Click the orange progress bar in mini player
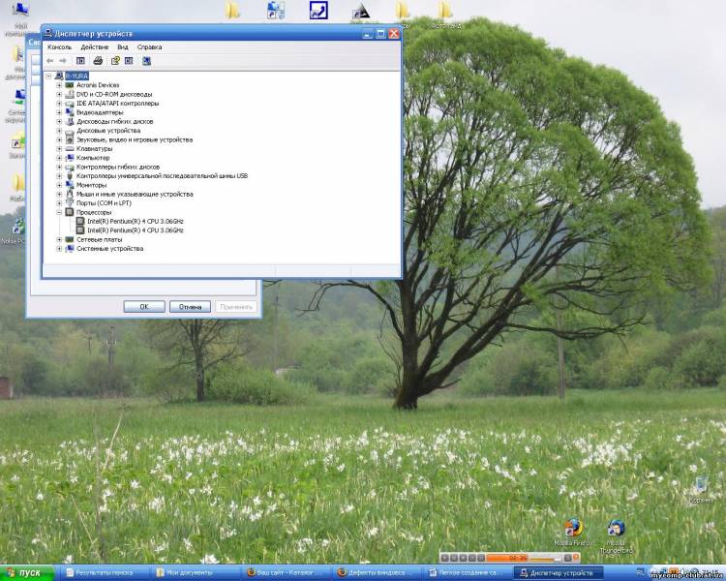726x581 pixels. pyautogui.click(x=507, y=558)
